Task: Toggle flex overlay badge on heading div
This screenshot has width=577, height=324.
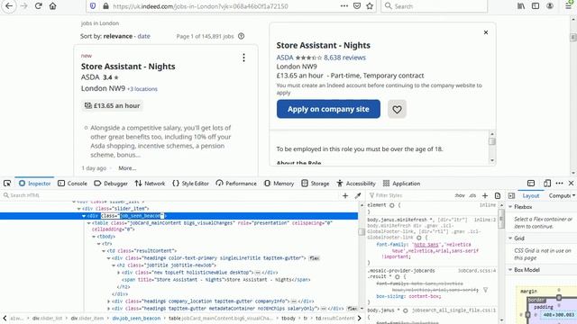Action: [315, 258]
